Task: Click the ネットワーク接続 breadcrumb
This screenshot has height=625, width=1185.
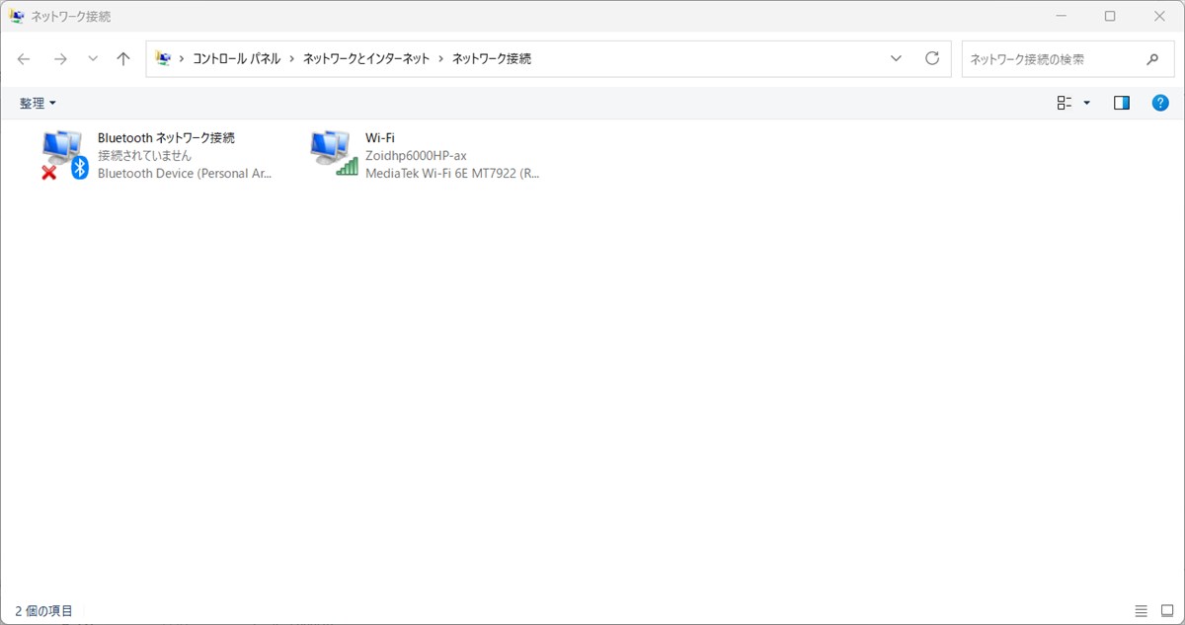Action: pos(492,59)
